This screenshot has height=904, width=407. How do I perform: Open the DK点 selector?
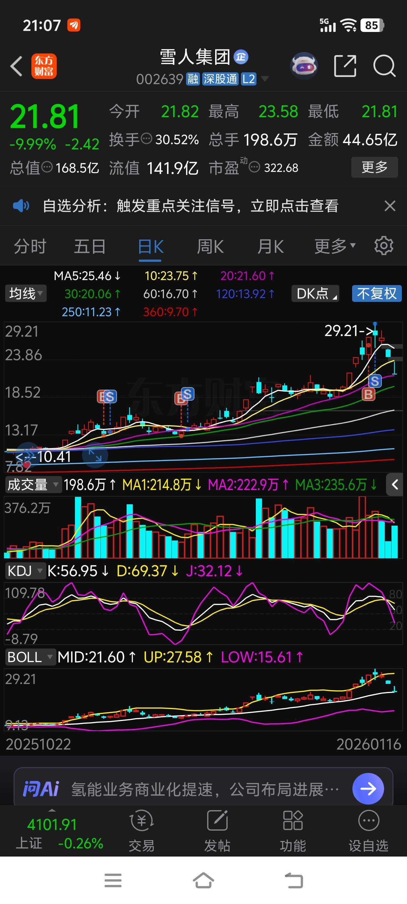[315, 293]
